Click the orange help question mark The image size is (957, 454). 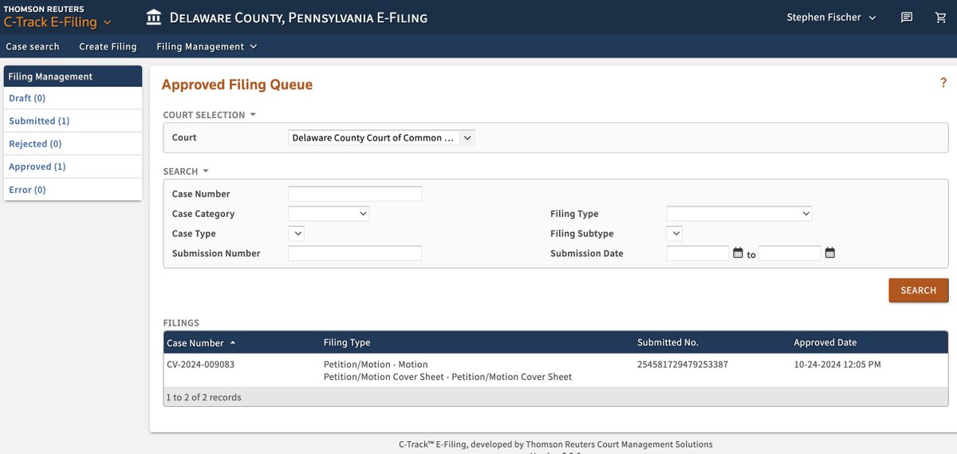(x=943, y=83)
